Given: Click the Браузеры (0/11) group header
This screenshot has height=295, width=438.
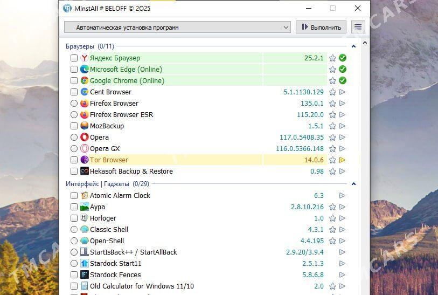Looking at the screenshot, I should click(x=90, y=46).
